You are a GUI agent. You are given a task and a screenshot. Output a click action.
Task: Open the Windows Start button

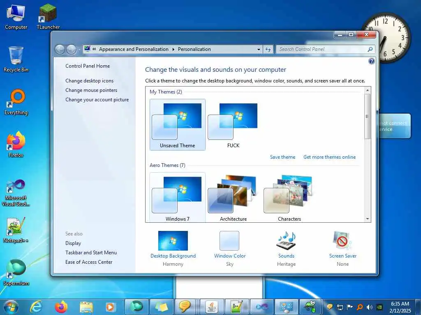click(11, 307)
